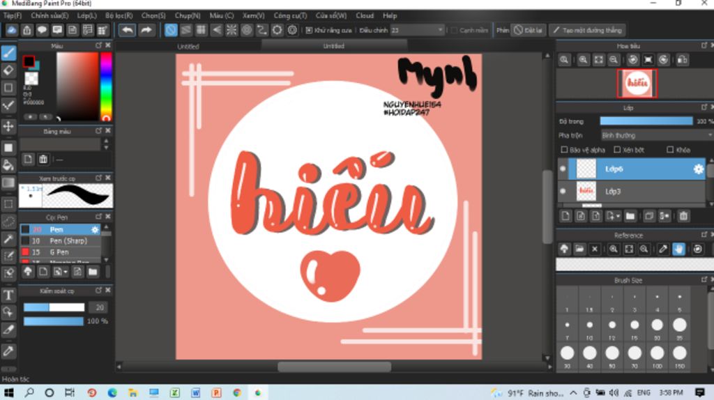Enable the radial snap guide
Image resolution: width=714 pixels, height=400 pixels.
pyautogui.click(x=231, y=31)
